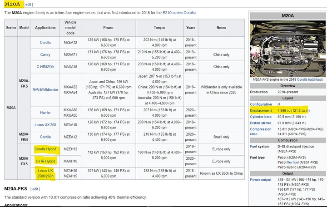Select the MZEH12 vehicle model code cell

pos(70,149)
